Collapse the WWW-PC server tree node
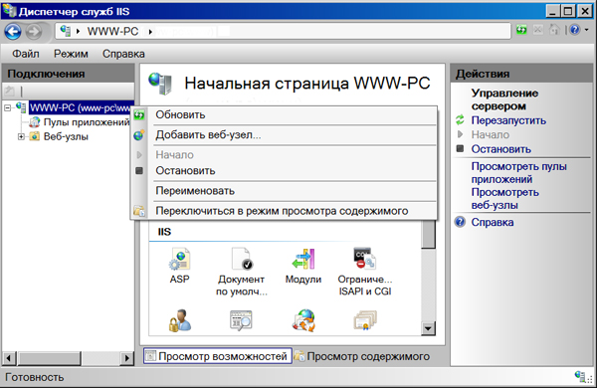This screenshot has height=388, width=597. pos(8,108)
